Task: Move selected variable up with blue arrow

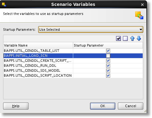Action: tap(132, 39)
